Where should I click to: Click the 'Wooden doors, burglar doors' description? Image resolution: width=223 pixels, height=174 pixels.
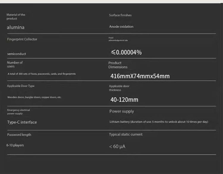coord(34,97)
